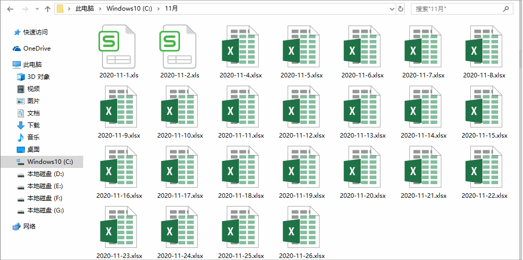Select the 2020-11-12.xlsx Excel file icon
Image resolution: width=523 pixels, height=260 pixels.
pyautogui.click(x=301, y=107)
